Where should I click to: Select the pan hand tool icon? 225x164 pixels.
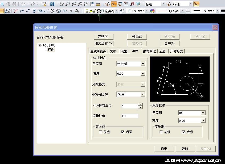coord(62,4)
